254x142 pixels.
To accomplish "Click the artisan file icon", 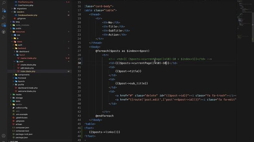I will click(13, 124).
